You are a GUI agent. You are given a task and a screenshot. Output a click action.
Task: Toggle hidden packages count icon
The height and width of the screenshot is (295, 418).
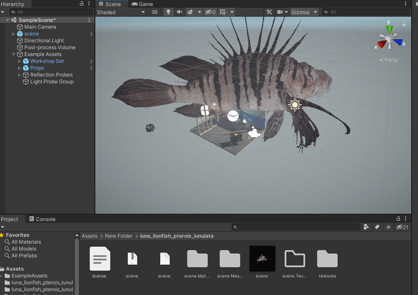click(402, 227)
